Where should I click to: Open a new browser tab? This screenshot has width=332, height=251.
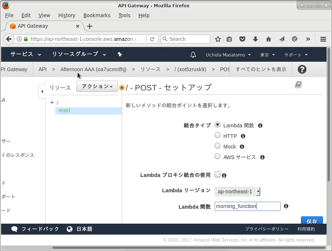(x=90, y=26)
